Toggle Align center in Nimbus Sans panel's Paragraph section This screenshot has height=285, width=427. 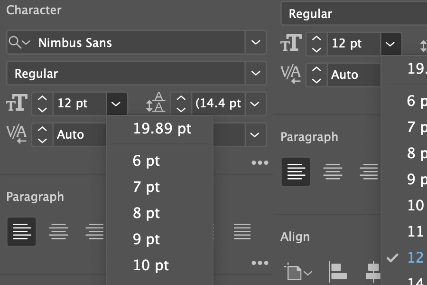tap(58, 232)
